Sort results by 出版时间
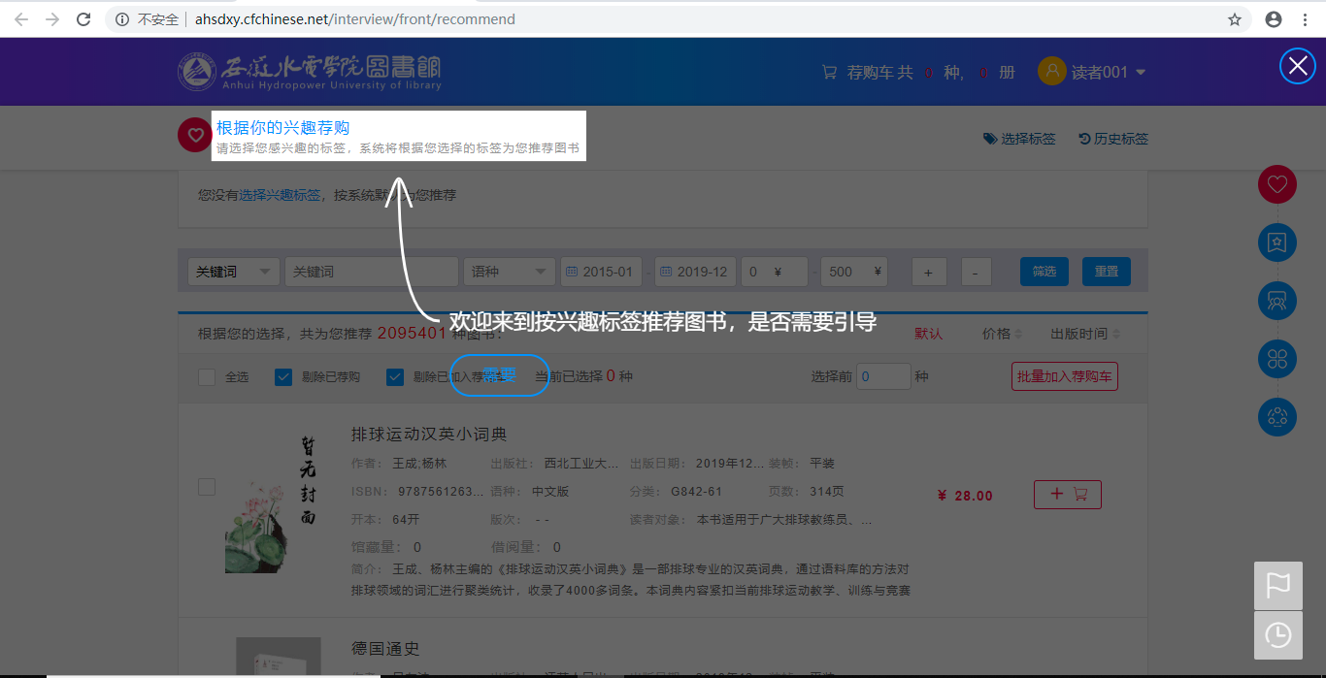The width and height of the screenshot is (1326, 678). [x=1084, y=334]
